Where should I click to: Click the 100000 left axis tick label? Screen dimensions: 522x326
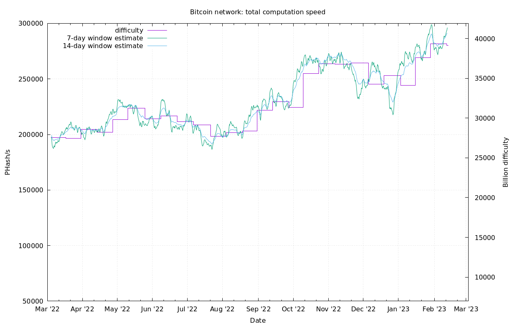(31, 246)
